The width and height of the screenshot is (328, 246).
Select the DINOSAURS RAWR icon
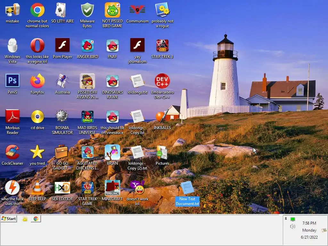click(112, 81)
